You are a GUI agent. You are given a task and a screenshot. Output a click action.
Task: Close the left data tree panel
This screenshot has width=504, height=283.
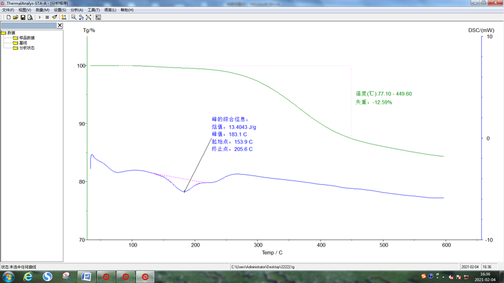pos(60,26)
